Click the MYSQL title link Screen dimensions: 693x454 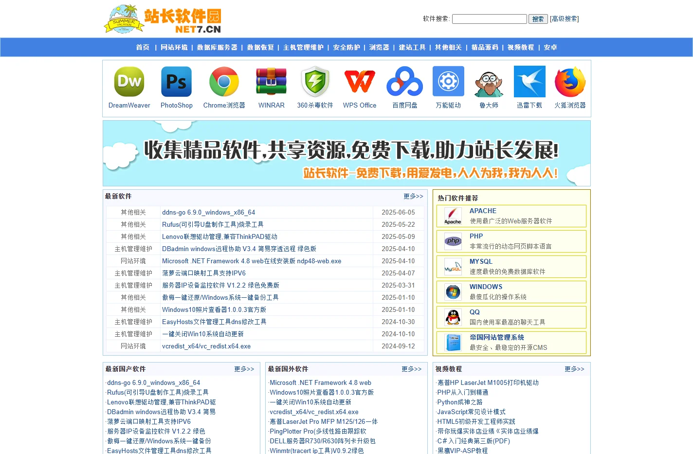point(481,261)
